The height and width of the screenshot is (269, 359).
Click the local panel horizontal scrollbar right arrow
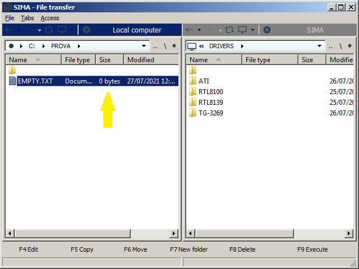(x=174, y=233)
